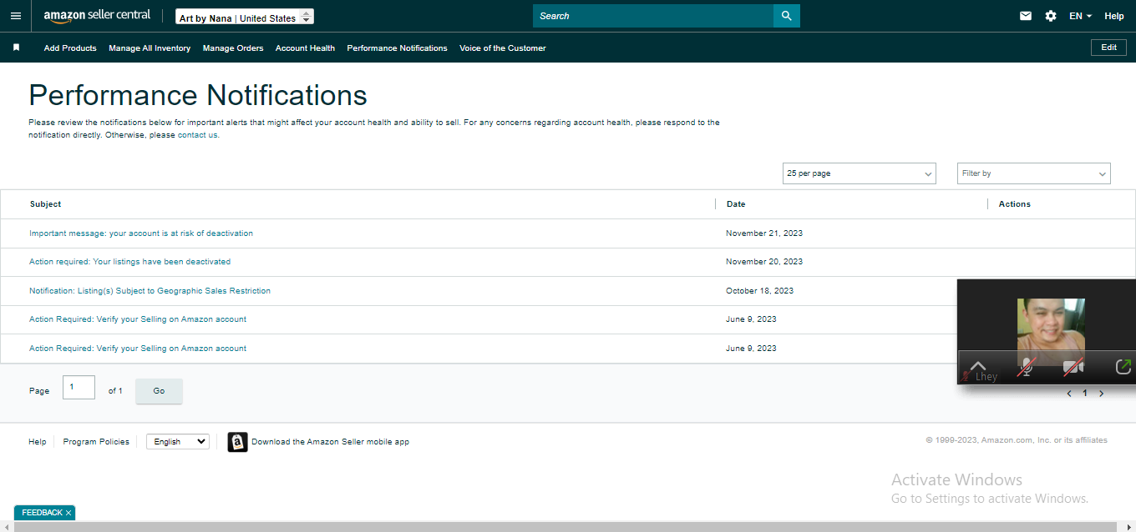This screenshot has height=532, width=1136.
Task: Go to next page arrow
Action: point(1101,394)
